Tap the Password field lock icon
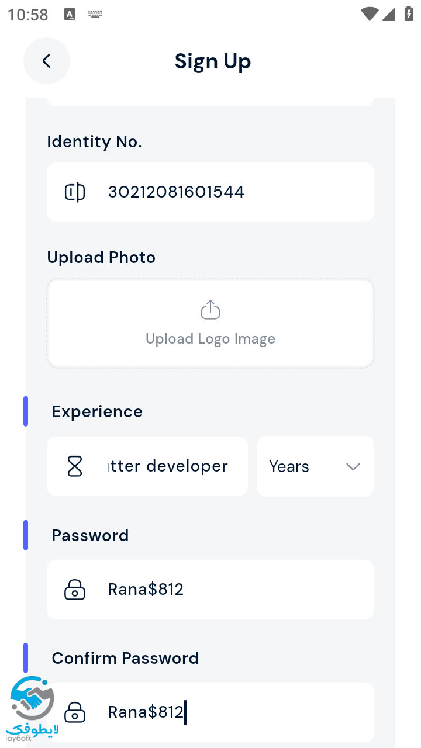 click(75, 590)
